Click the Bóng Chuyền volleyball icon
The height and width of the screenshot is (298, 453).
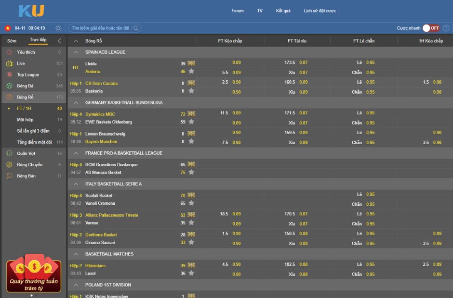pos(9,164)
